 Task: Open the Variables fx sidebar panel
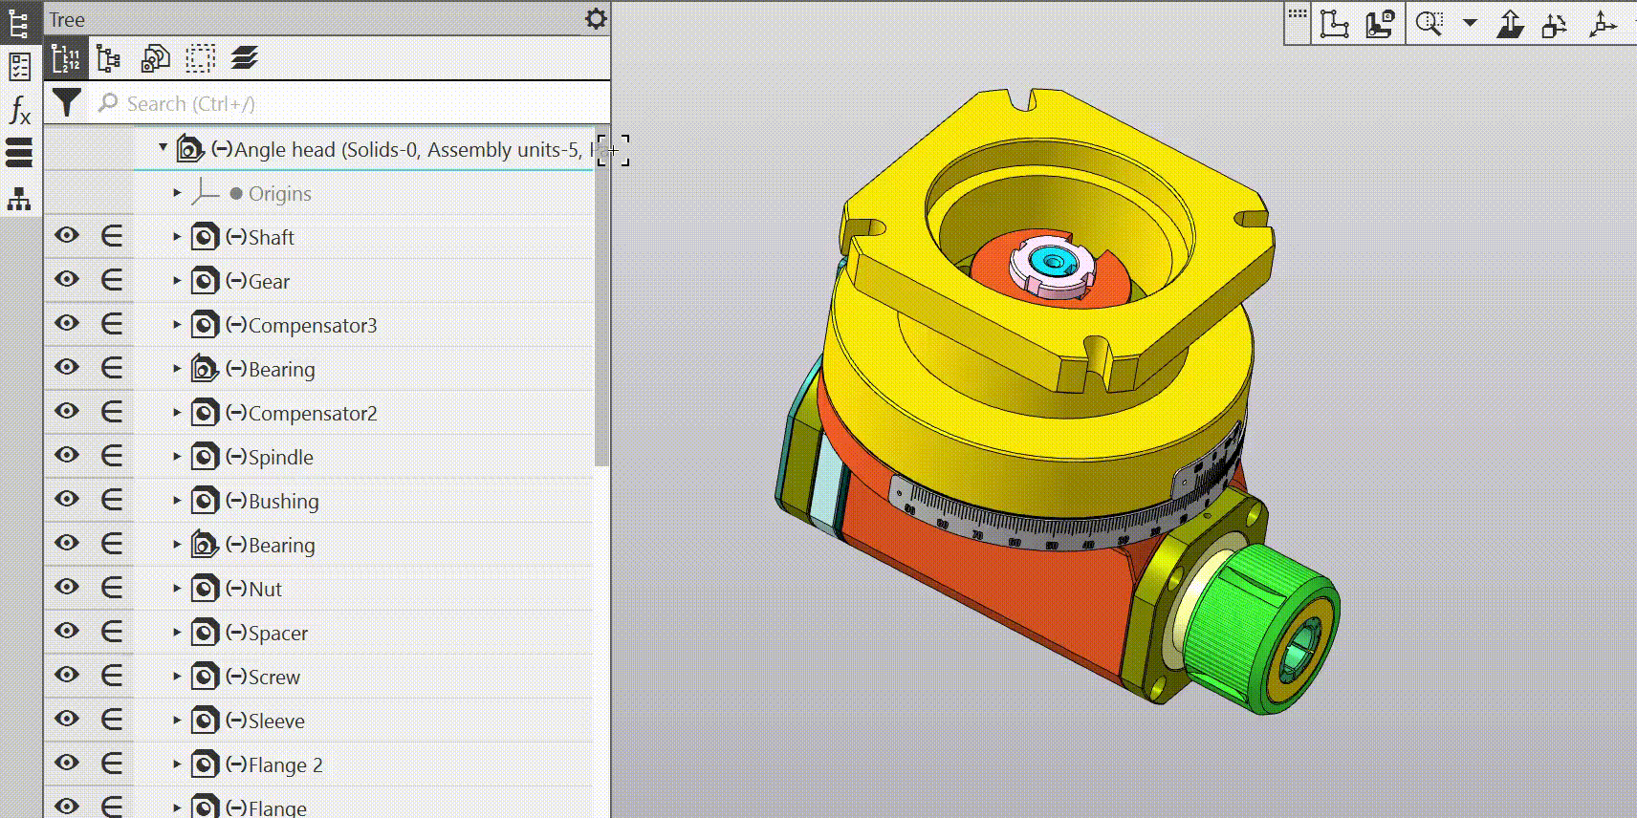(x=19, y=110)
